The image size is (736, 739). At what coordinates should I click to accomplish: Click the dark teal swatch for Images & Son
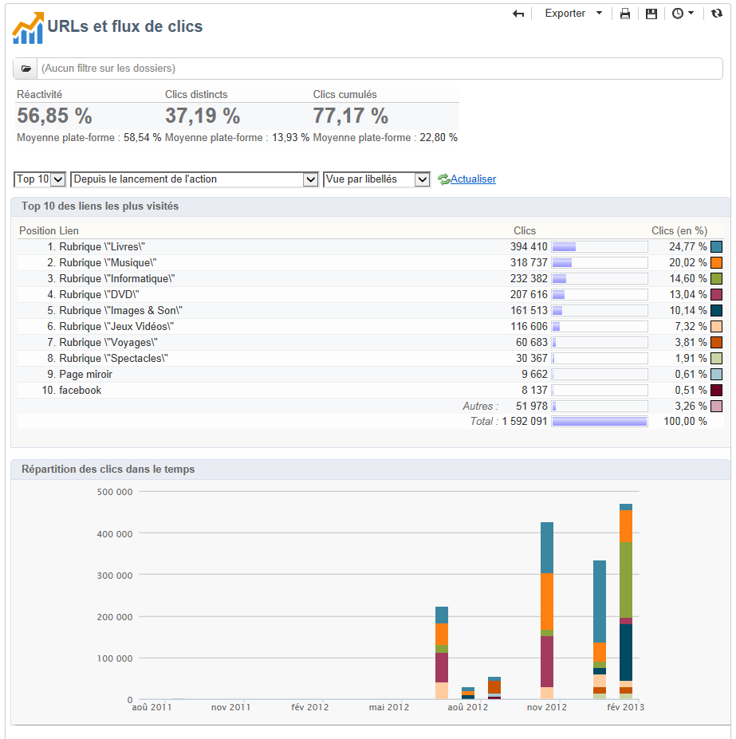tap(716, 311)
